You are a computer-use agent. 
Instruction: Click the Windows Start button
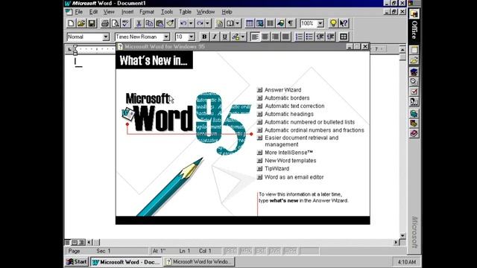tap(77, 261)
